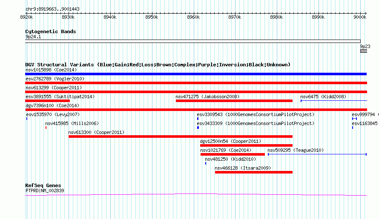Click the tiny blue esv1163845 marker
Screen dimensions: 379x219
coord(353,128)
